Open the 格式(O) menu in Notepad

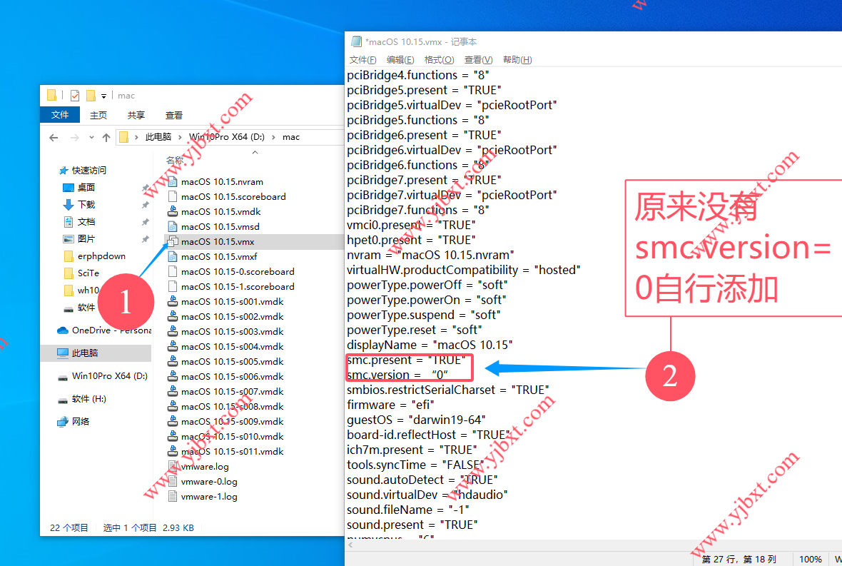[x=439, y=60]
